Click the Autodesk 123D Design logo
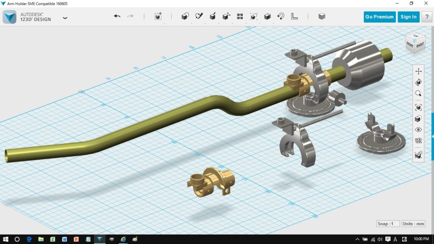The width and height of the screenshot is (434, 244). click(x=10, y=17)
